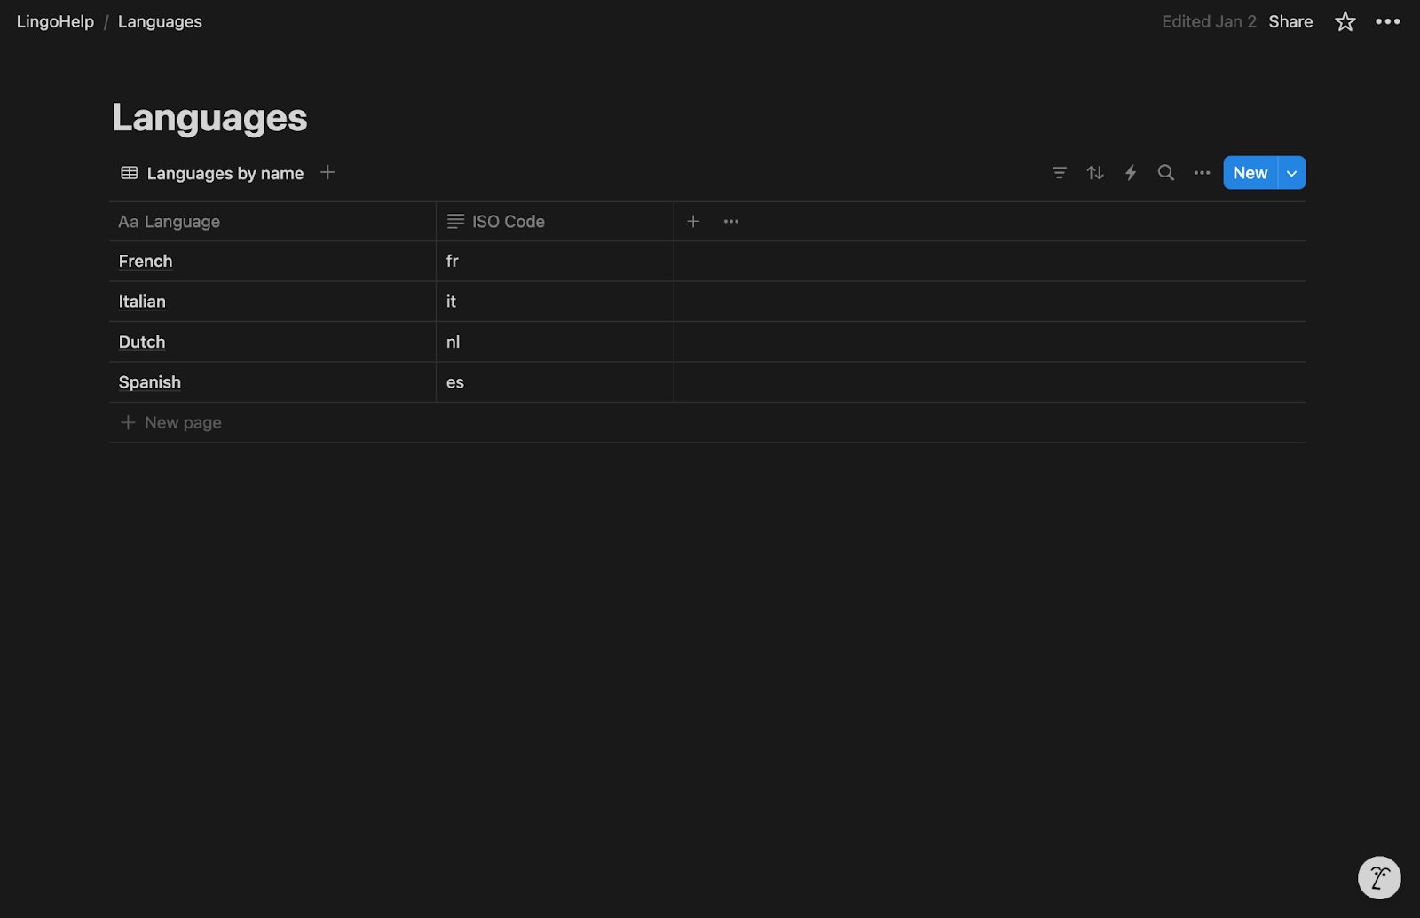This screenshot has height=918, width=1420.
Task: Favorite the page with star icon
Action: [1345, 22]
